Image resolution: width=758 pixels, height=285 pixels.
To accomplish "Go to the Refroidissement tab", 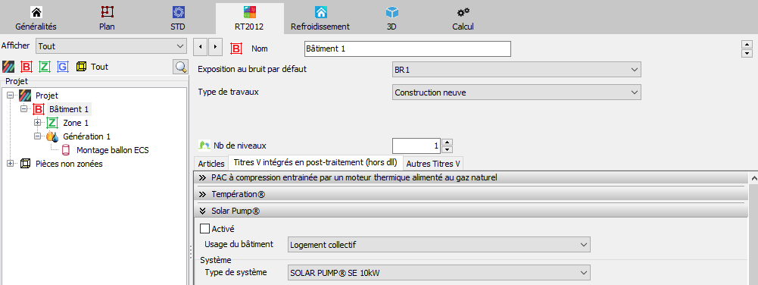I will click(x=320, y=18).
